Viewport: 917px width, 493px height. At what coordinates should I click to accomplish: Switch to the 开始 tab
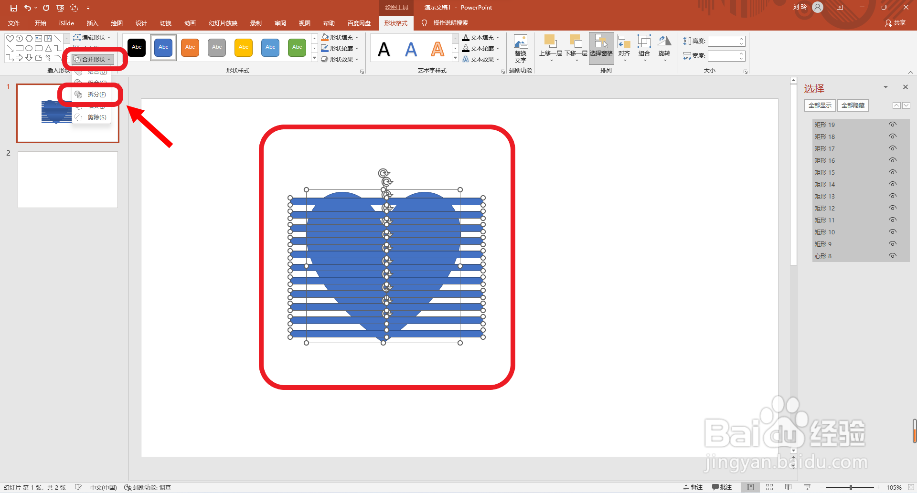pyautogui.click(x=40, y=23)
